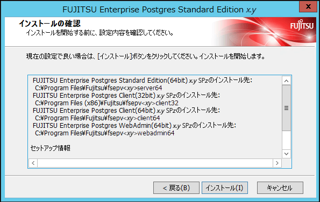Select the client32 install path line
Image resolution: width=320 pixels, height=202 pixels.
click(106, 103)
